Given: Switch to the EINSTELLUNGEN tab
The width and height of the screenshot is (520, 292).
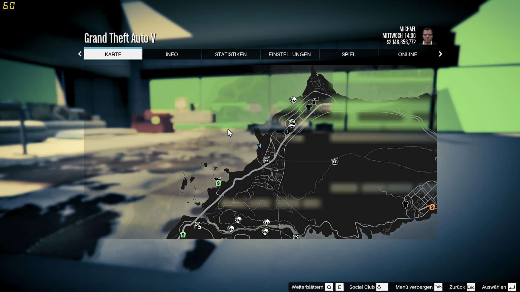Looking at the screenshot, I should click(x=290, y=54).
